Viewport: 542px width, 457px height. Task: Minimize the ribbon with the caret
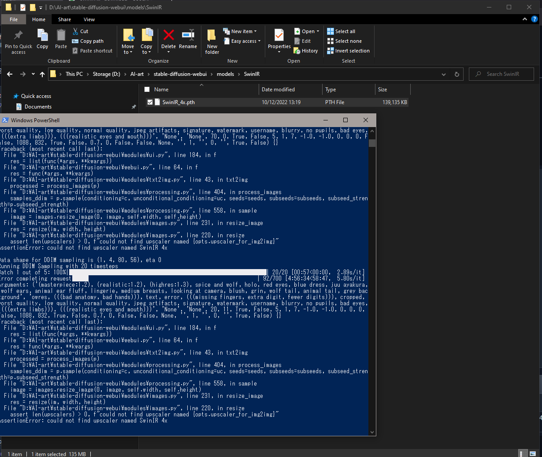(x=524, y=19)
